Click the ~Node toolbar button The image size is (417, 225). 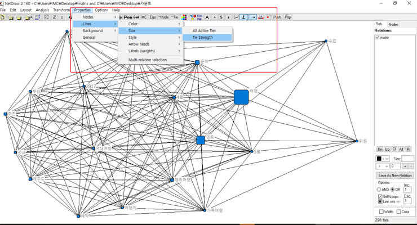163,17
